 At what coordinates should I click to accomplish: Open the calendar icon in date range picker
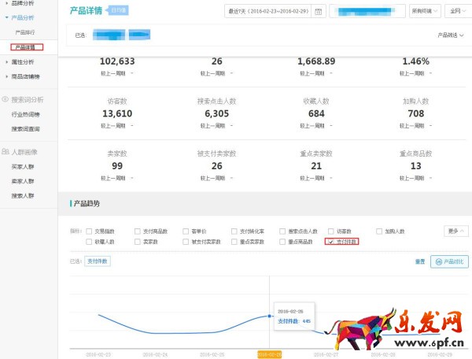point(318,12)
